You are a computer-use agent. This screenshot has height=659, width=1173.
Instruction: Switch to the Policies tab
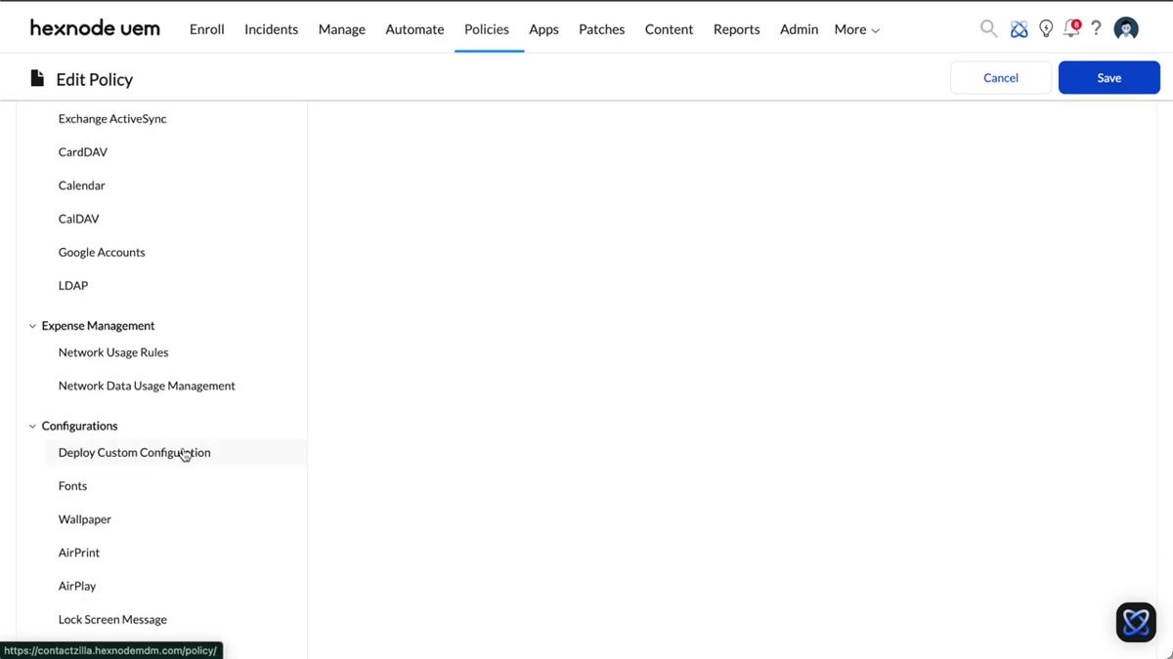click(x=486, y=29)
